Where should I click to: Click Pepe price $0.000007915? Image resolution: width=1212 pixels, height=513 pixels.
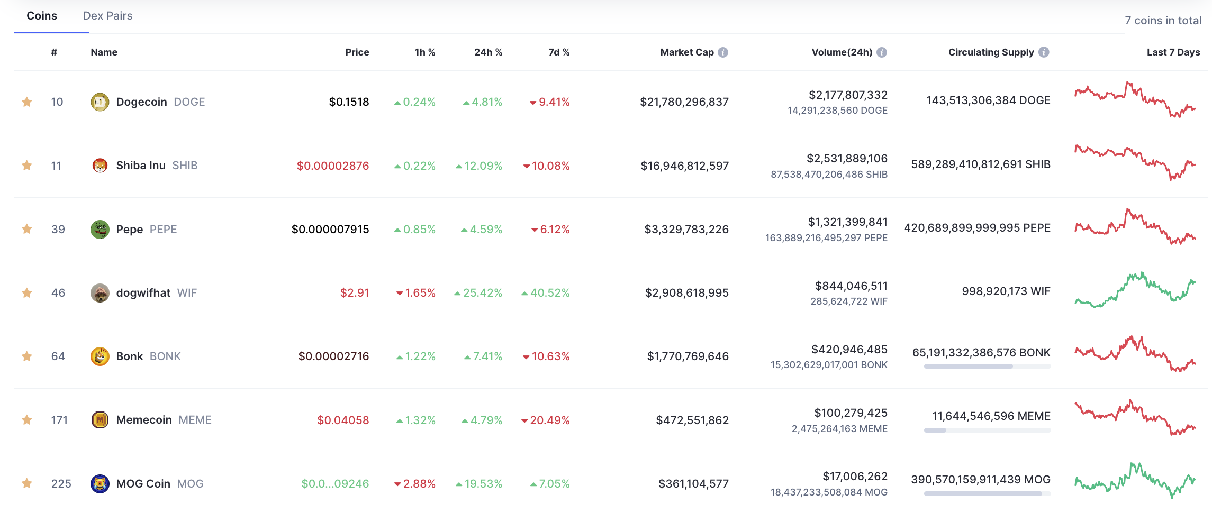(x=330, y=230)
